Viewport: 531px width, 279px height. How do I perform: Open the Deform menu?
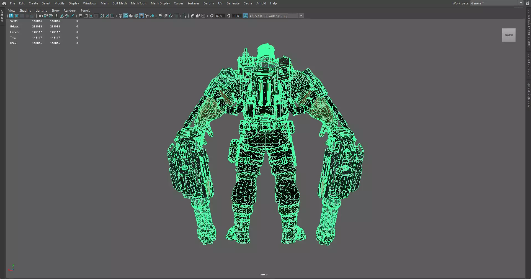[209, 3]
